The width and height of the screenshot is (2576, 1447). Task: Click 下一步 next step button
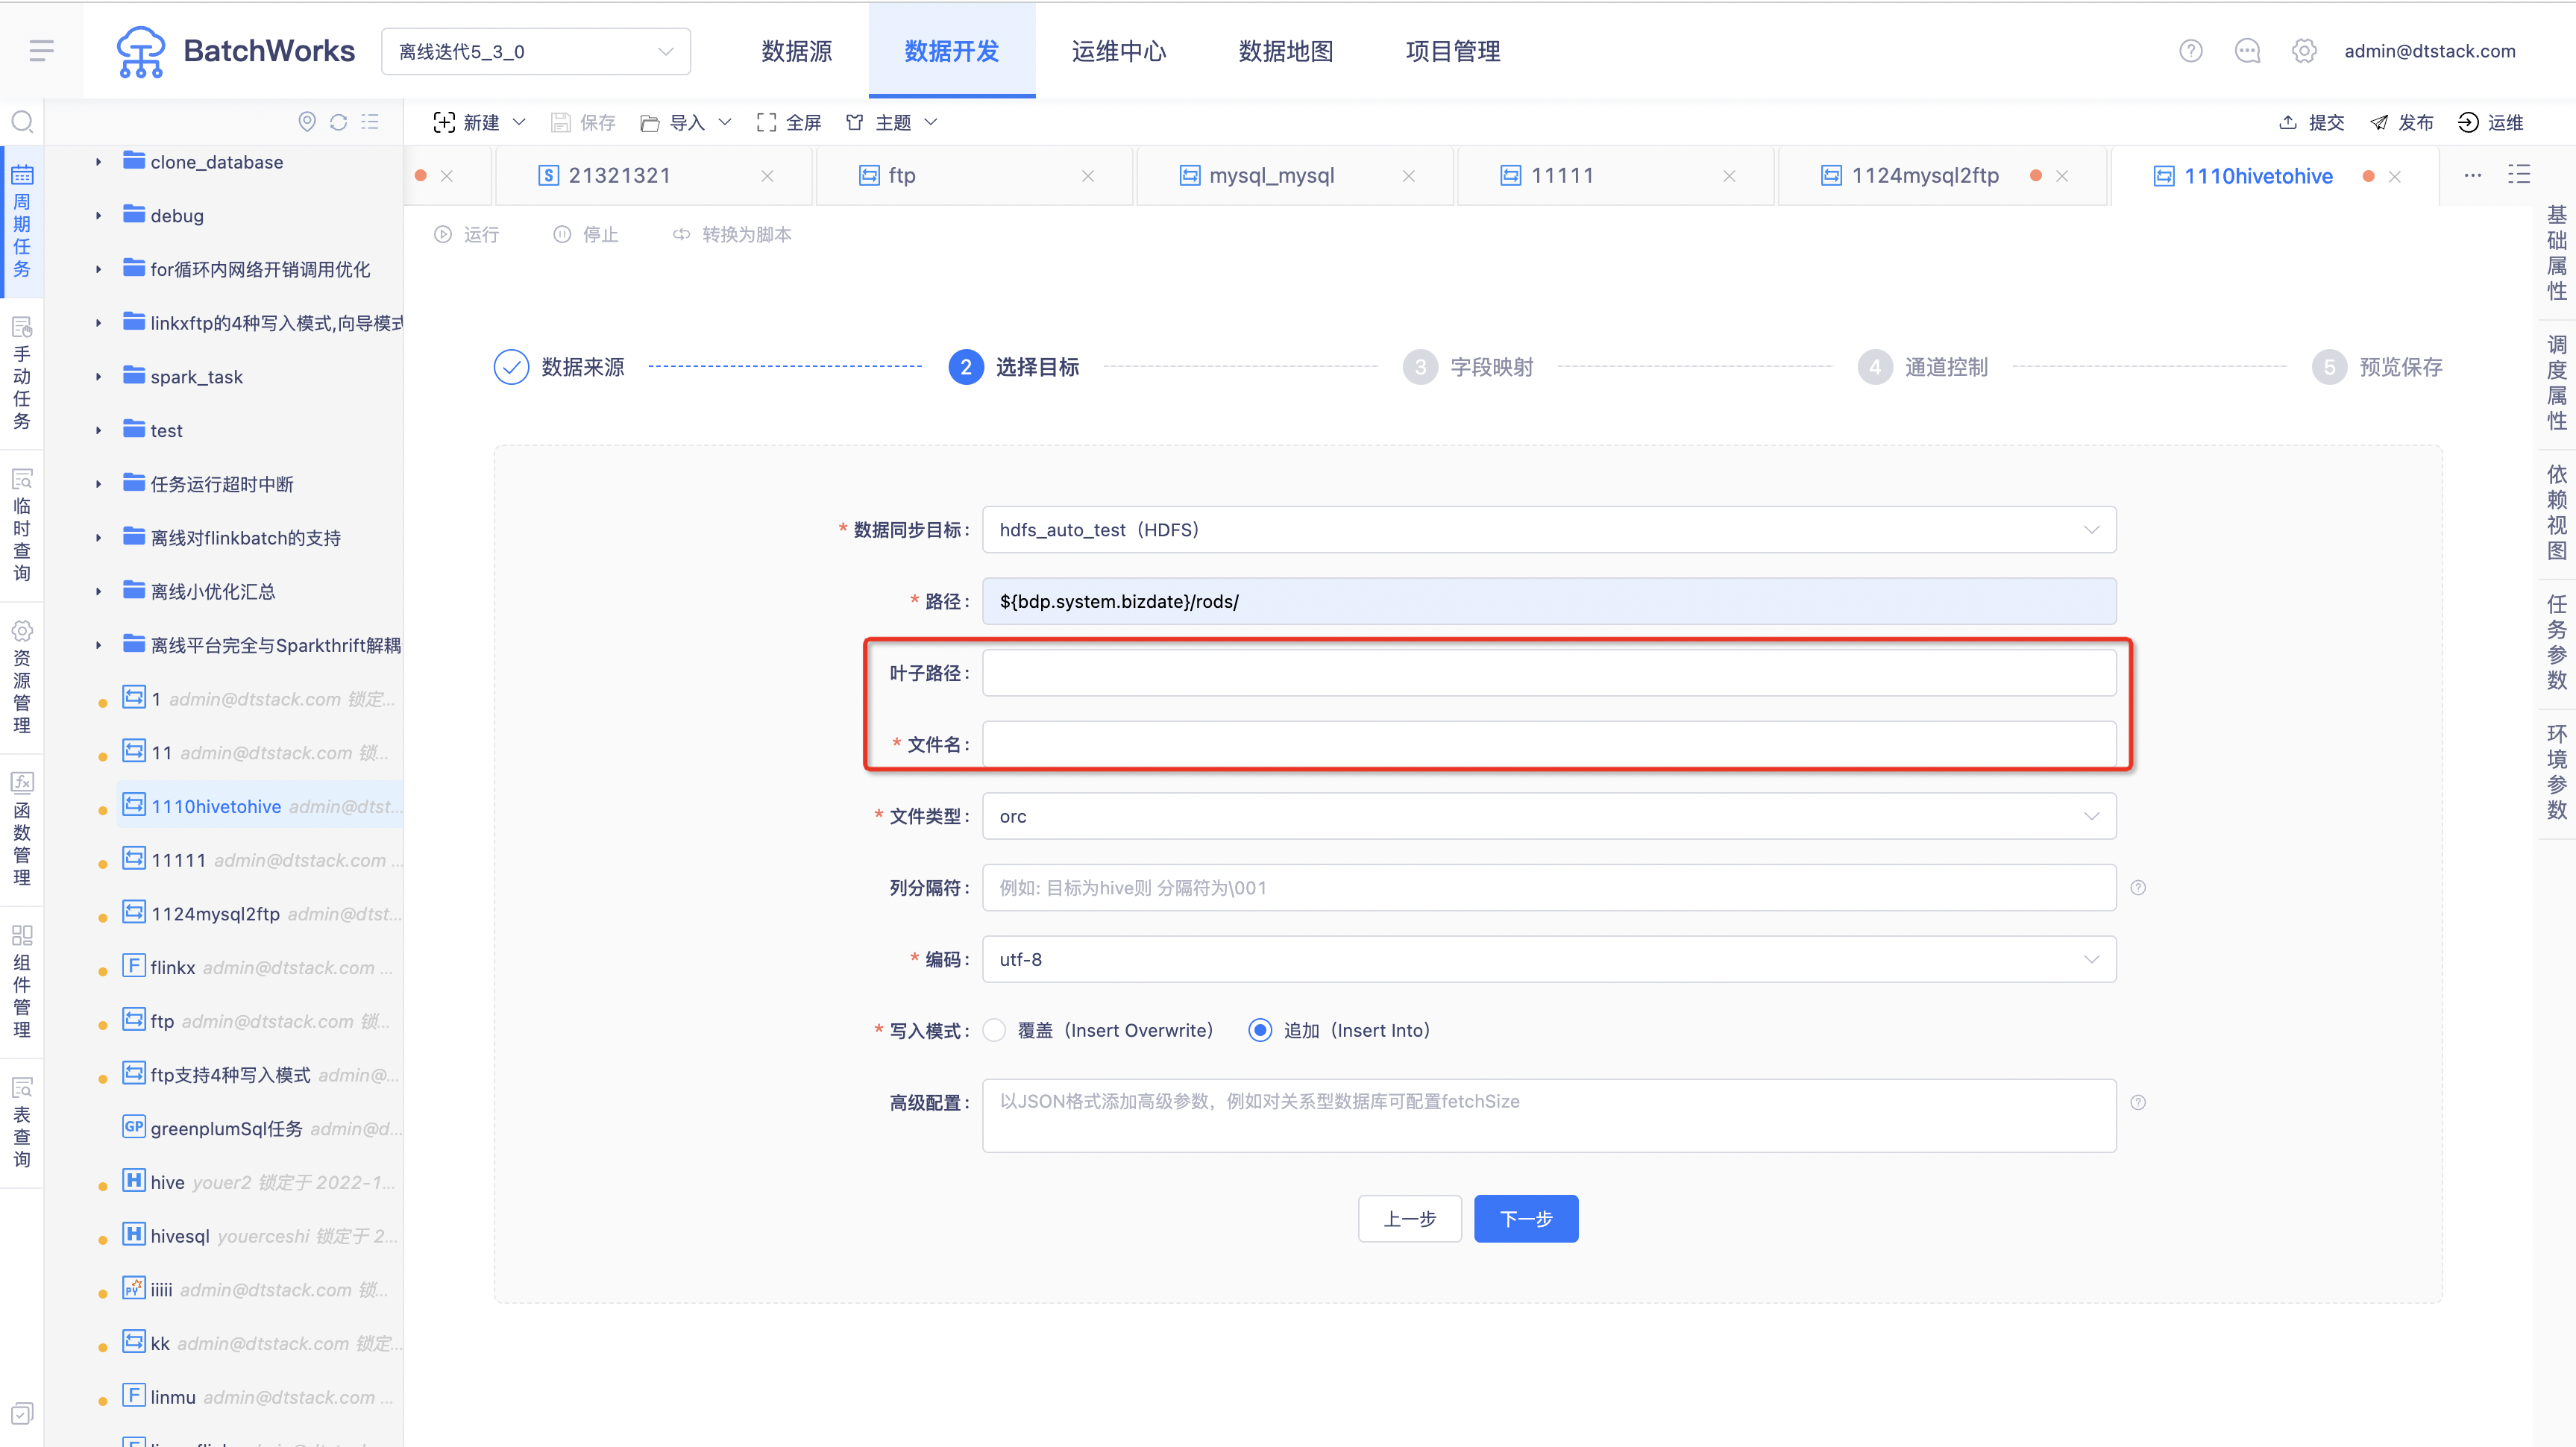(1525, 1219)
